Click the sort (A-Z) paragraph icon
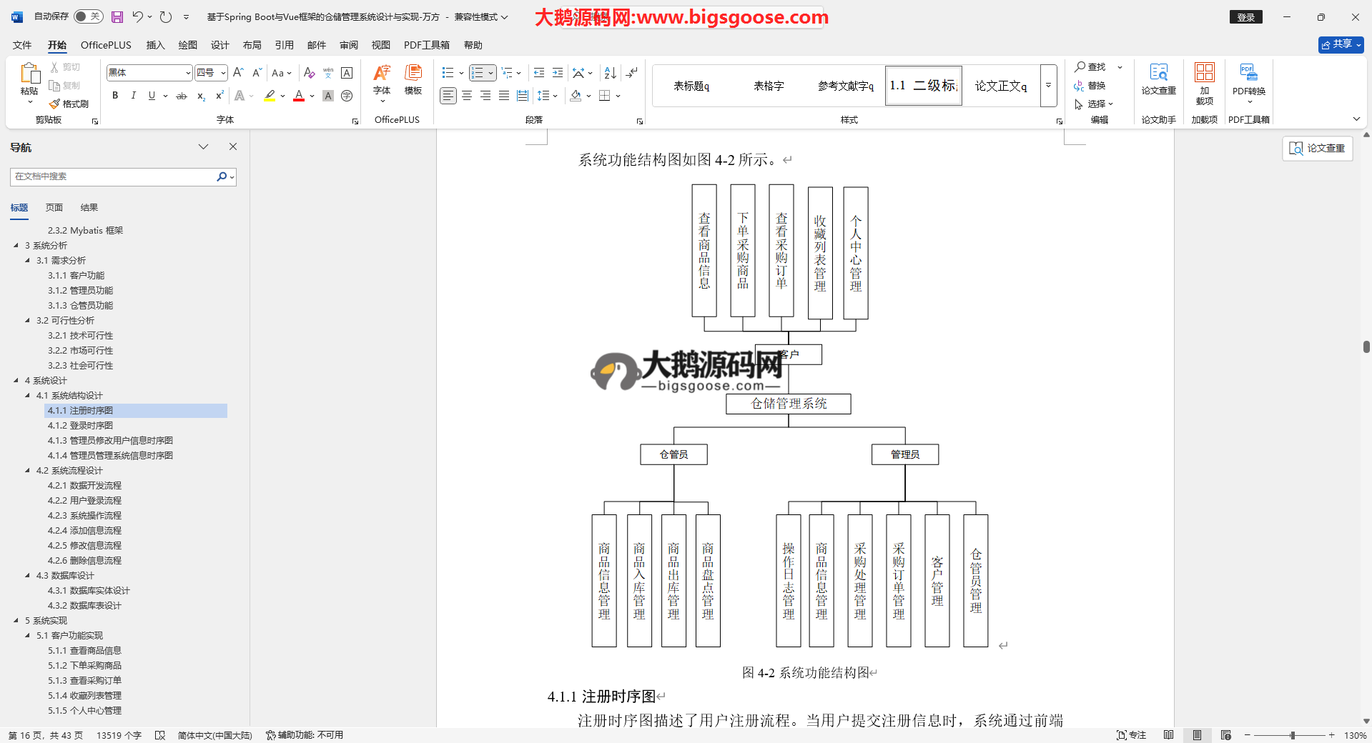The height and width of the screenshot is (743, 1372). (610, 73)
